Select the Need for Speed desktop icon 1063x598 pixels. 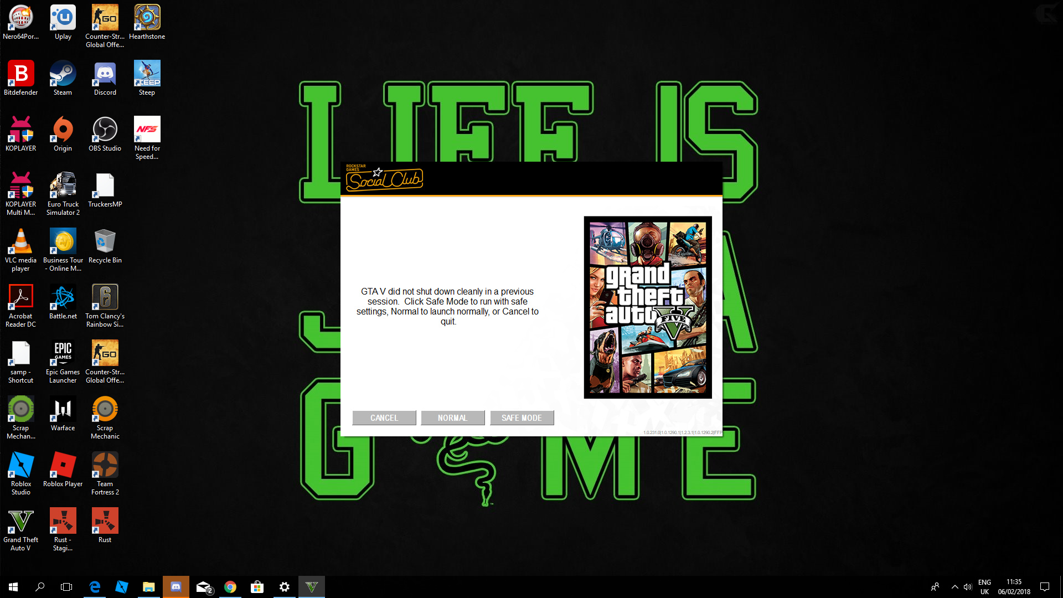(x=147, y=138)
